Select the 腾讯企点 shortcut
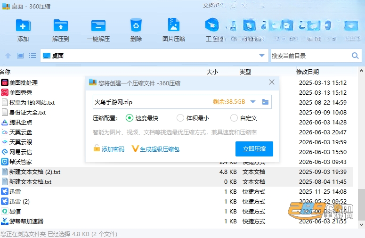 tap(16, 122)
